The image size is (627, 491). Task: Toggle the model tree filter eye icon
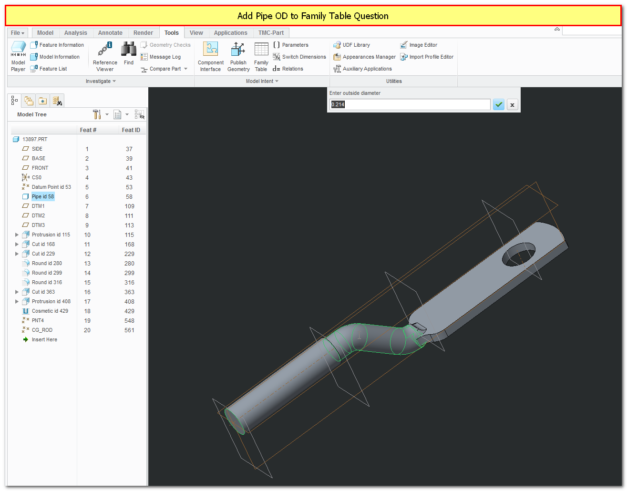click(140, 114)
